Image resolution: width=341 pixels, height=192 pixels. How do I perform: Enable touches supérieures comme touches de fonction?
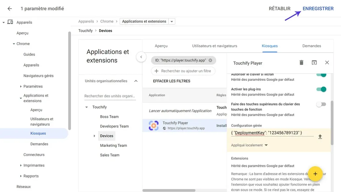(321, 104)
